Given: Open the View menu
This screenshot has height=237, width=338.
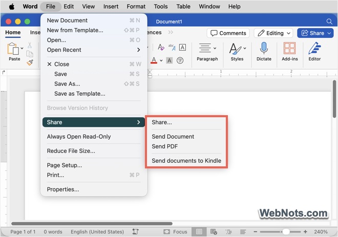Looking at the screenshot, I should tap(89, 7).
